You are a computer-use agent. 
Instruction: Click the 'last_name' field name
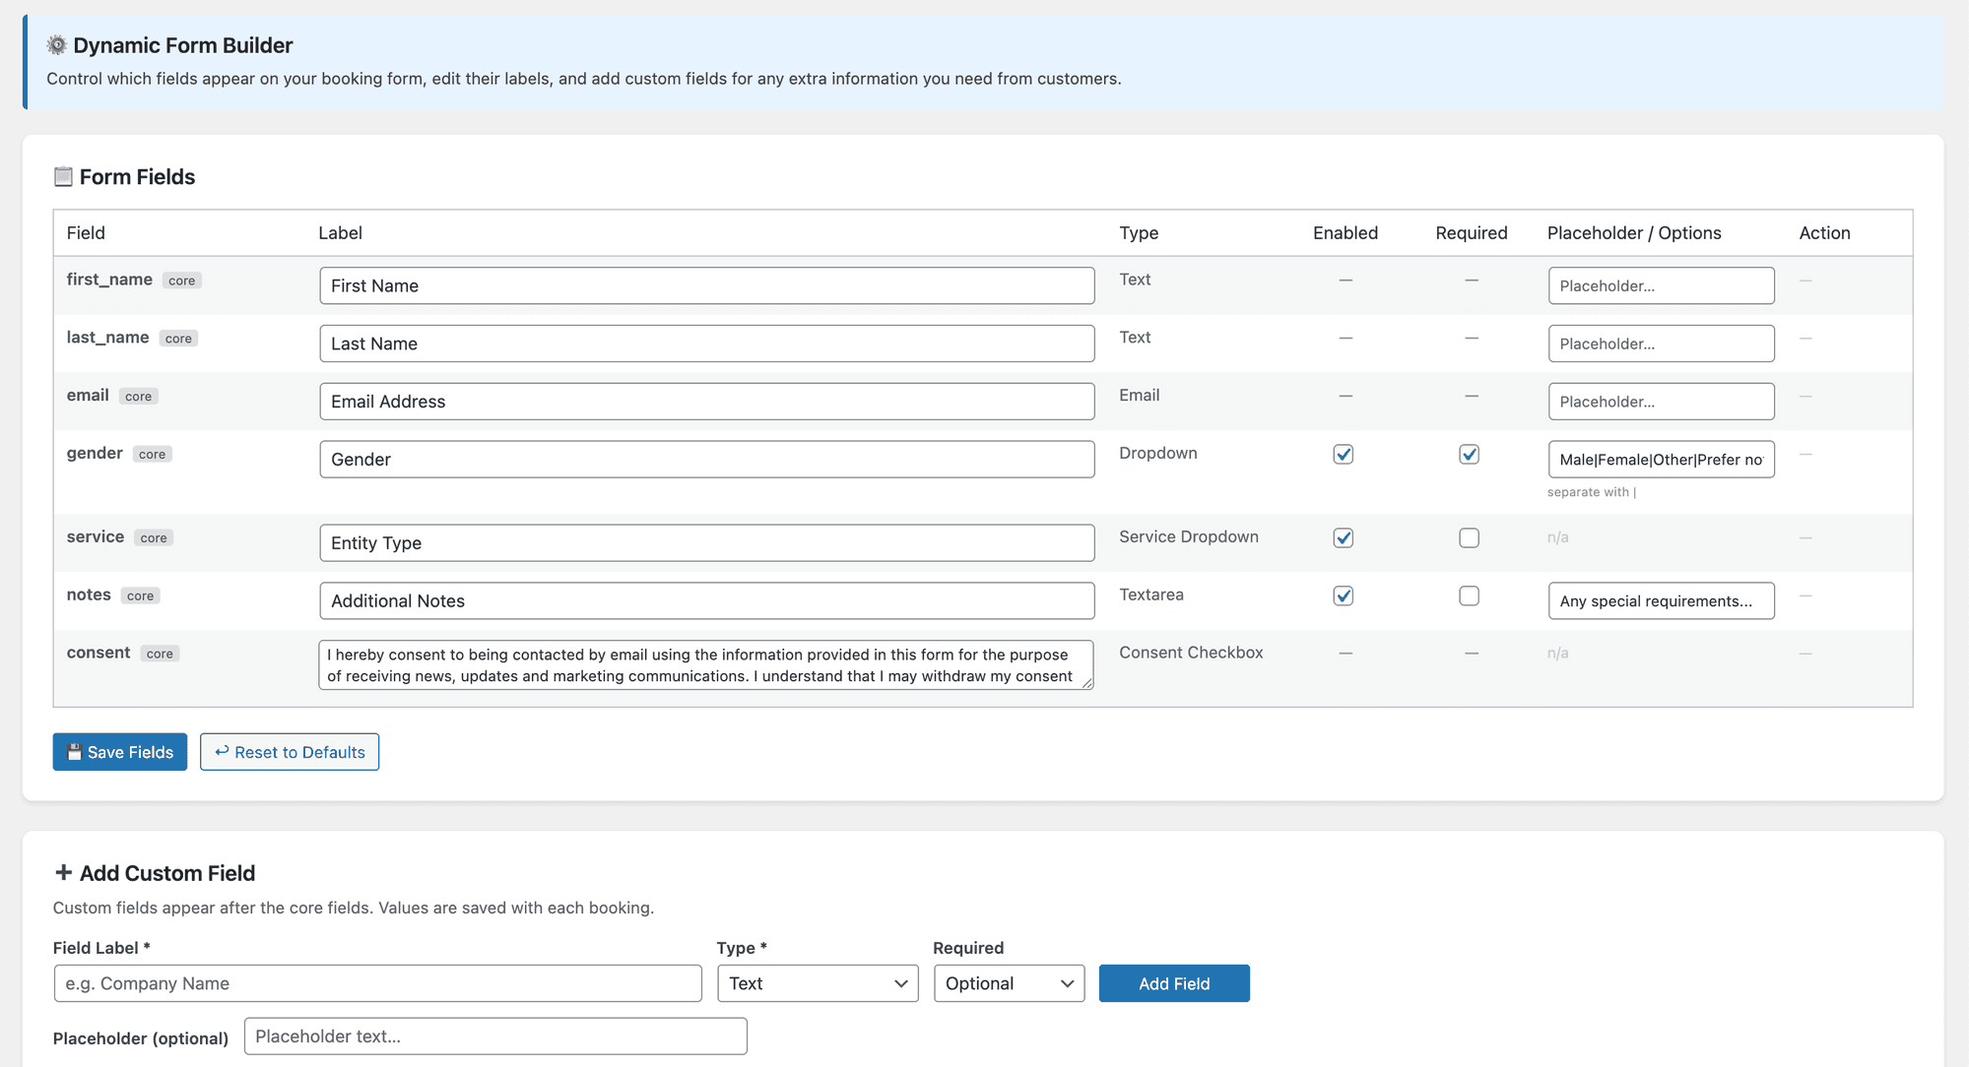click(107, 338)
